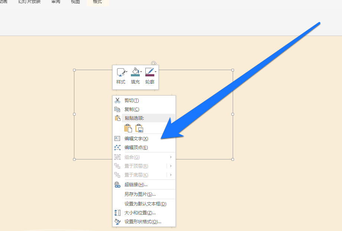Click the teal fill color bar

(x=135, y=75)
